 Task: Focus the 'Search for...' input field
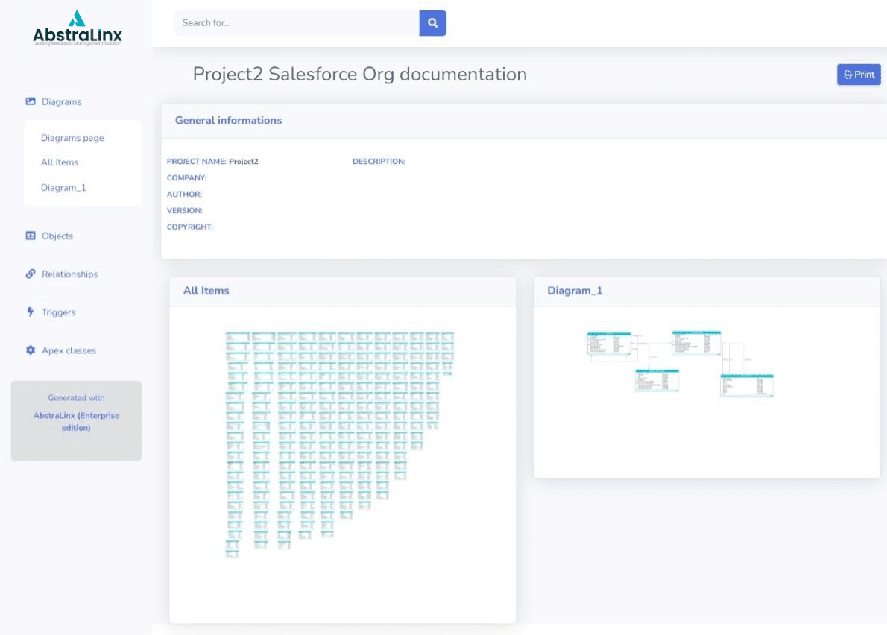297,23
